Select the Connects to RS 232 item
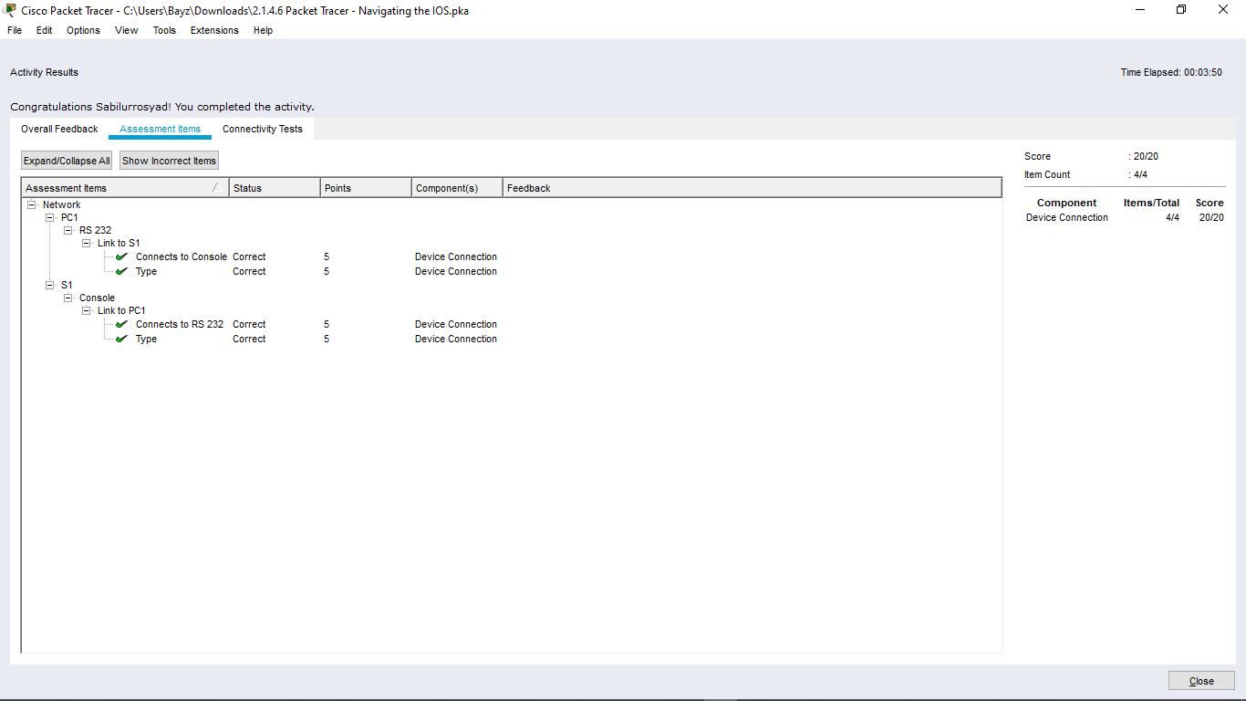 pos(180,324)
